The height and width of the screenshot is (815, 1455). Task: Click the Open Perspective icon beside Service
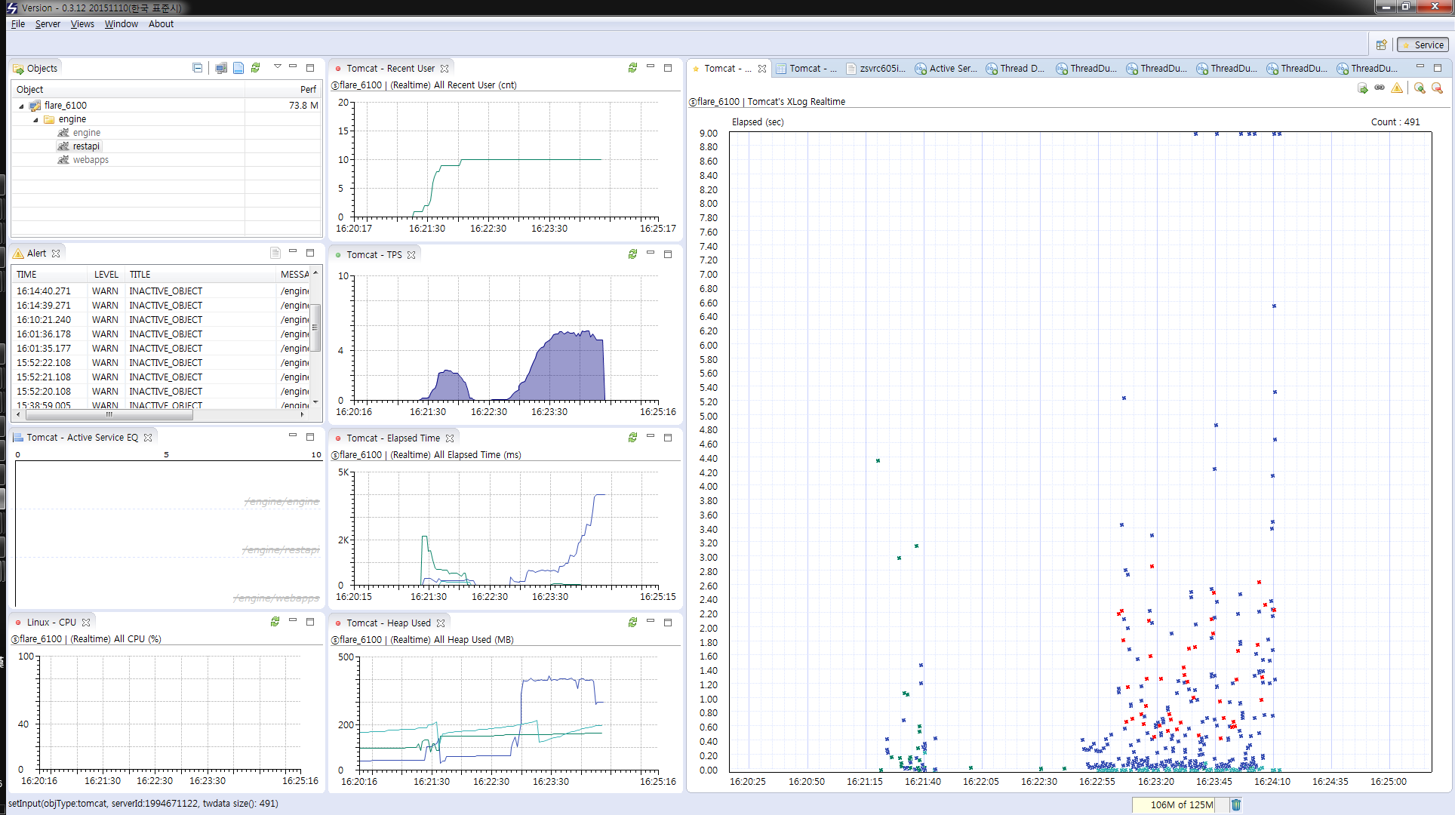tap(1381, 45)
